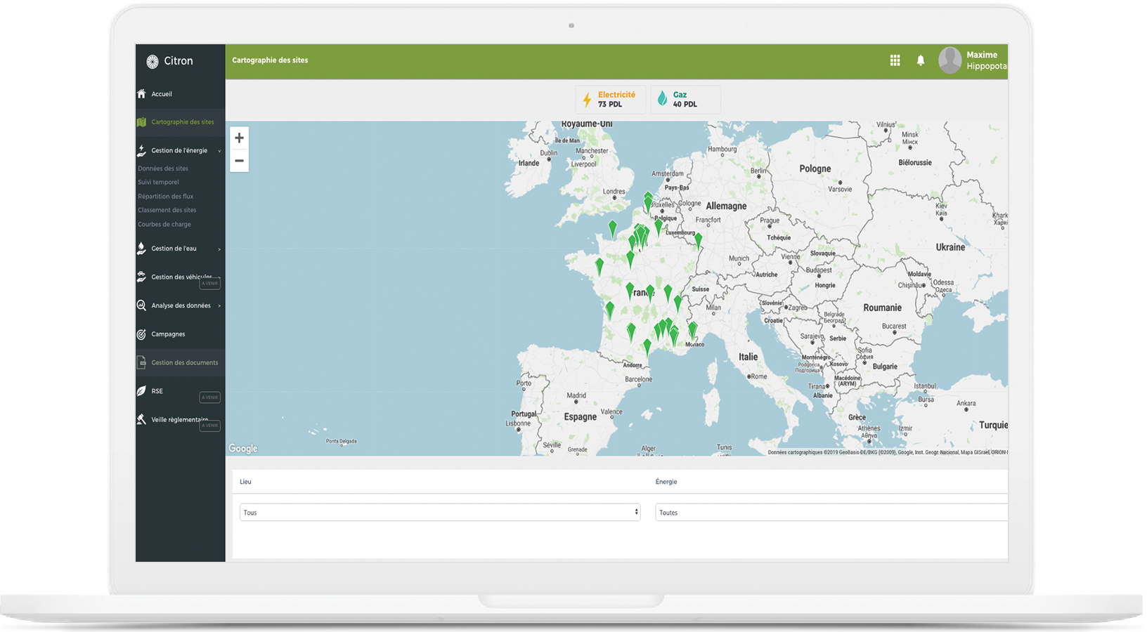Select the Analyse des données magnifier icon

pyautogui.click(x=143, y=305)
